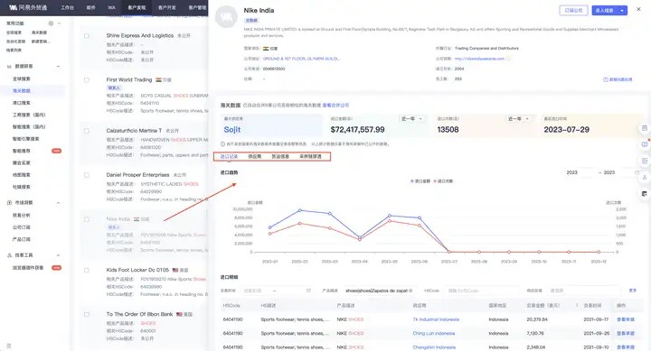Open the 近一年 dropdown for import amount
The image size is (651, 351).
[412, 118]
